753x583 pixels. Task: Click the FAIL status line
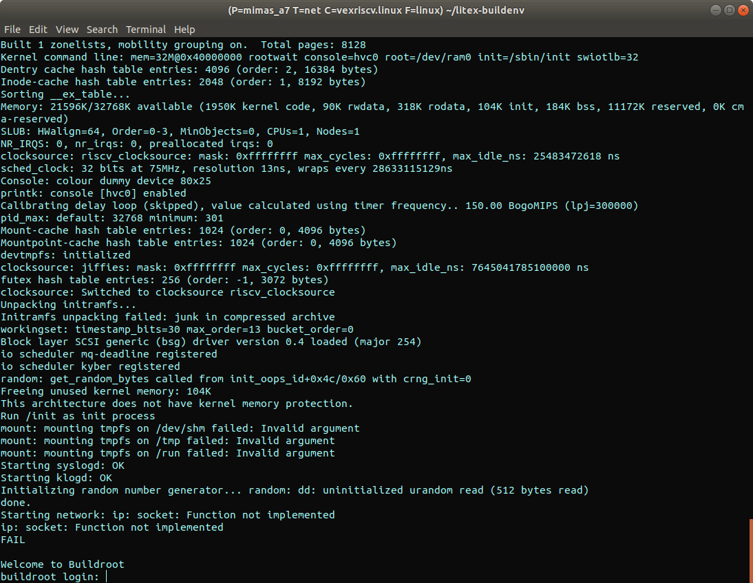[x=13, y=540]
